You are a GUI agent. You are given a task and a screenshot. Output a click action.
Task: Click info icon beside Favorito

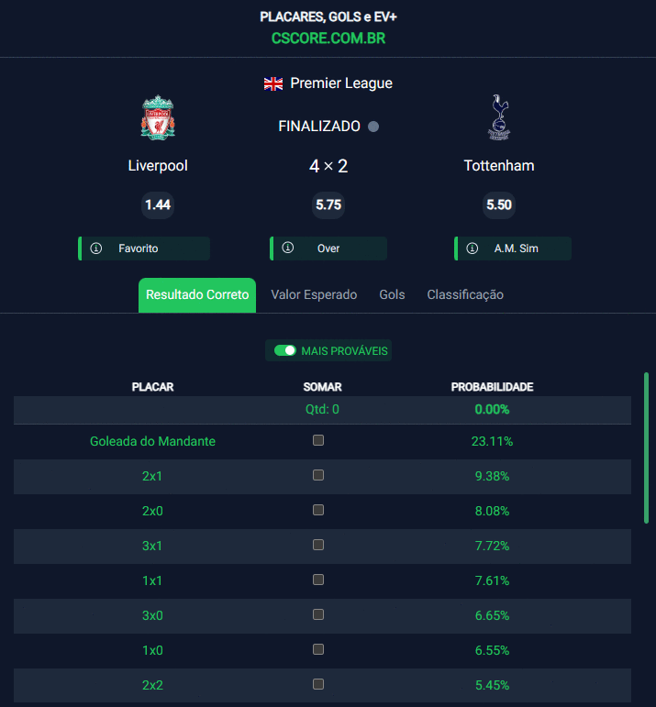pyautogui.click(x=96, y=249)
